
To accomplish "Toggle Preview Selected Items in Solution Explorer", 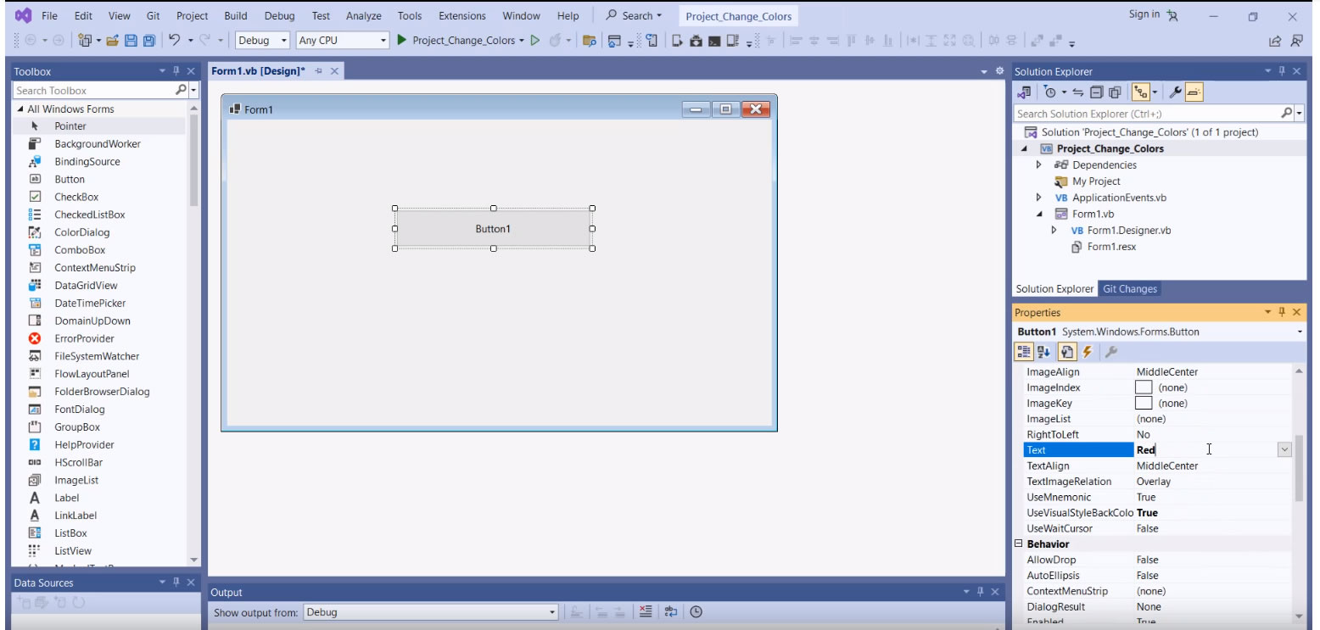I will pyautogui.click(x=1194, y=92).
